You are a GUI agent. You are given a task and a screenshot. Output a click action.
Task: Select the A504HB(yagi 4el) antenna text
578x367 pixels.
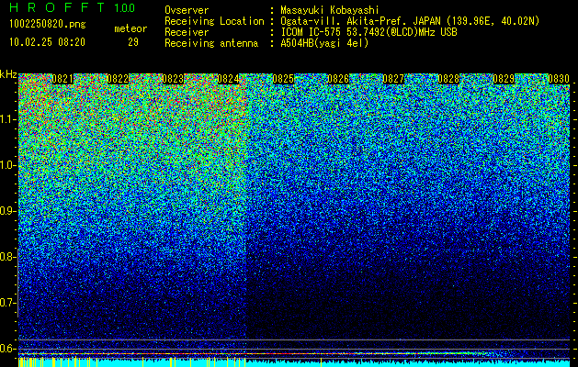tap(324, 43)
